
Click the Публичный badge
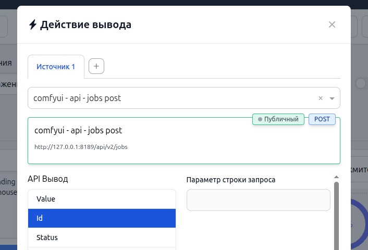278,119
